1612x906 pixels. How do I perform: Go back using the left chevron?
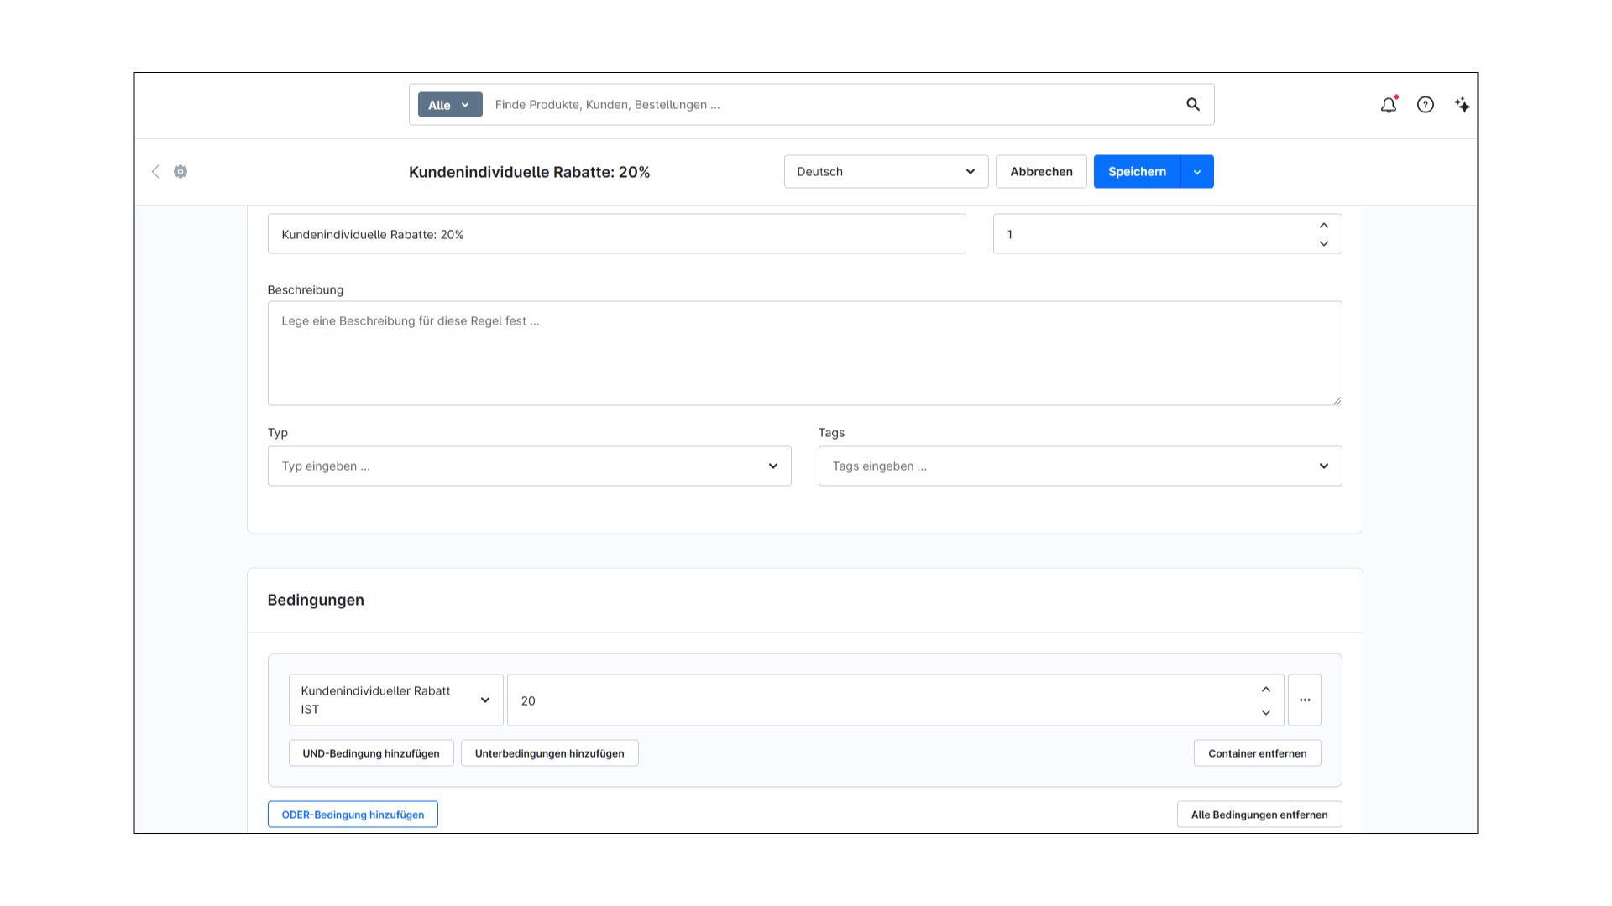point(155,171)
